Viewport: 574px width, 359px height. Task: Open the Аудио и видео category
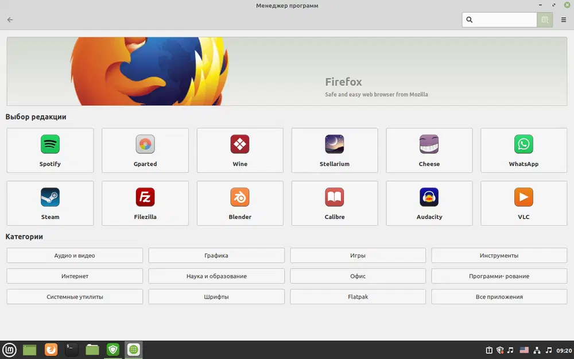pos(75,256)
